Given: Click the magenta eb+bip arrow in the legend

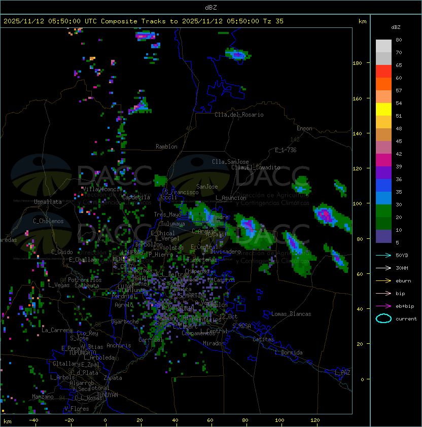Looking at the screenshot, I should (x=383, y=306).
